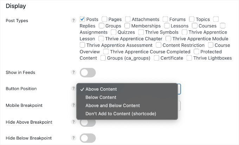
Task: Choose Below Content from dropdown
Action: (101, 97)
